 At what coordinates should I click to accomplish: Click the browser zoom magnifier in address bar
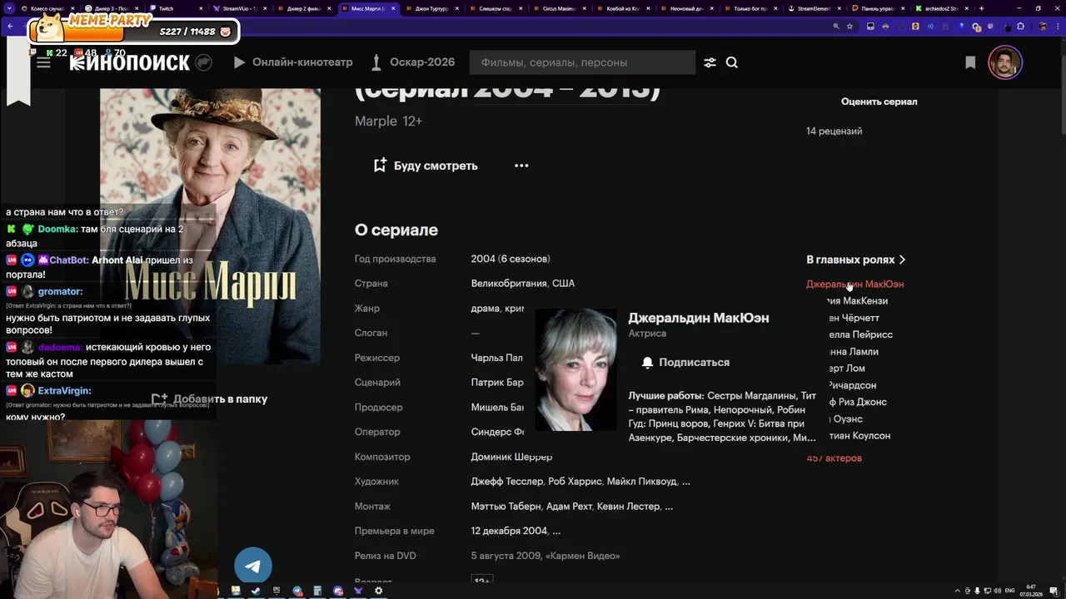[x=835, y=26]
